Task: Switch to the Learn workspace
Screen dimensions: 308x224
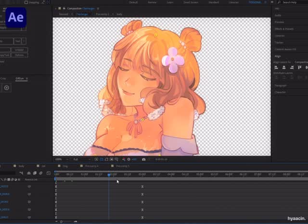Action: click(x=170, y=2)
